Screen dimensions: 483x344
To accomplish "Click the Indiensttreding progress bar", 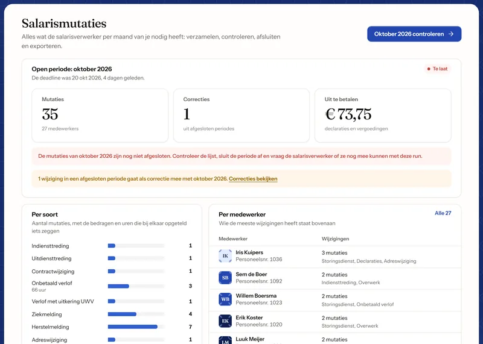I will [x=136, y=246].
